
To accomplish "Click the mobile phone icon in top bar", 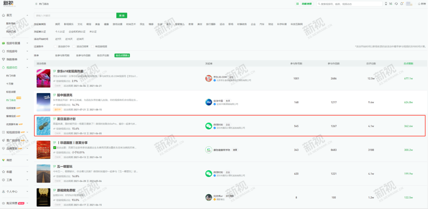I will point(386,4).
